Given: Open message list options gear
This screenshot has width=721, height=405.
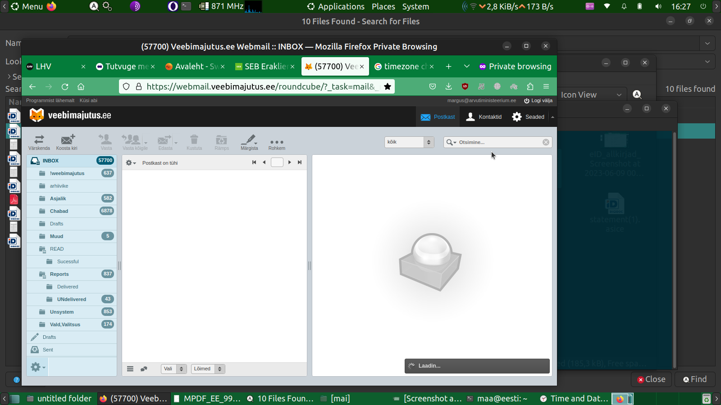Looking at the screenshot, I should tap(131, 163).
